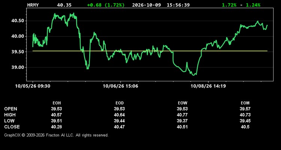Select the EOM open value 39.57
Viewport: 281px width, 150px height.
245,109
